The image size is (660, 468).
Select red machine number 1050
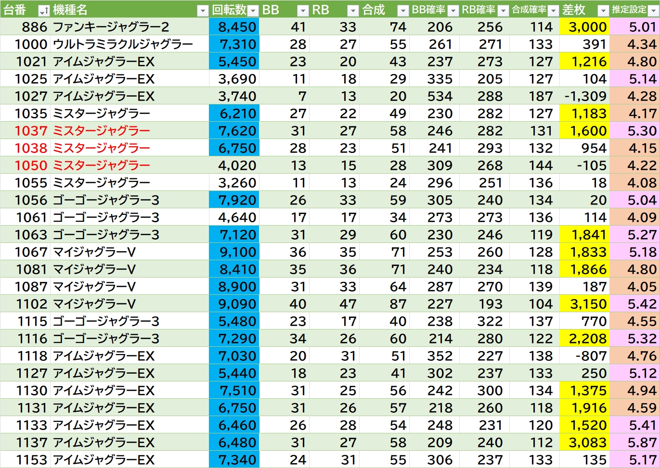[x=25, y=165]
